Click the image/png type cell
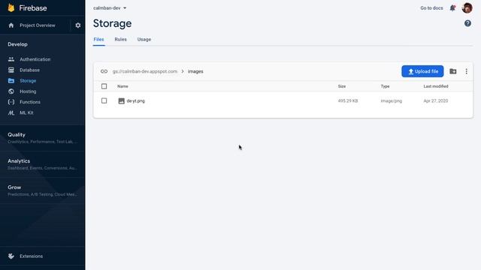 coord(391,100)
